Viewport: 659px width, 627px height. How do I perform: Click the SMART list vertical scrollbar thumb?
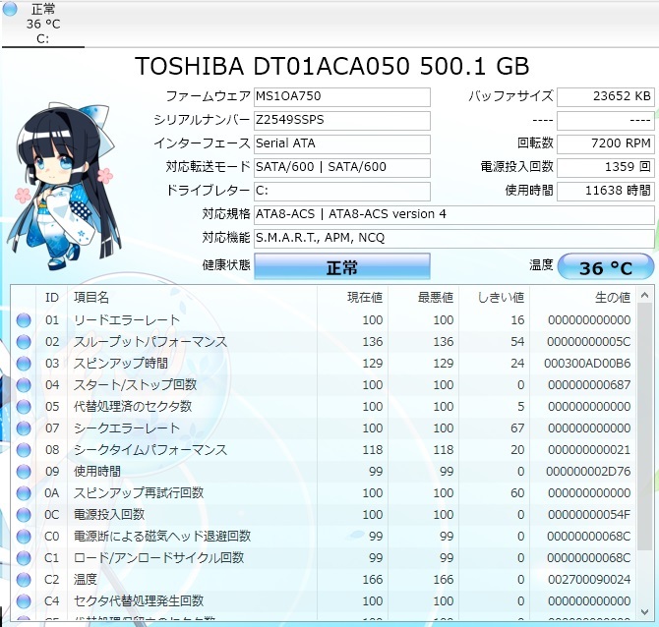point(644,427)
